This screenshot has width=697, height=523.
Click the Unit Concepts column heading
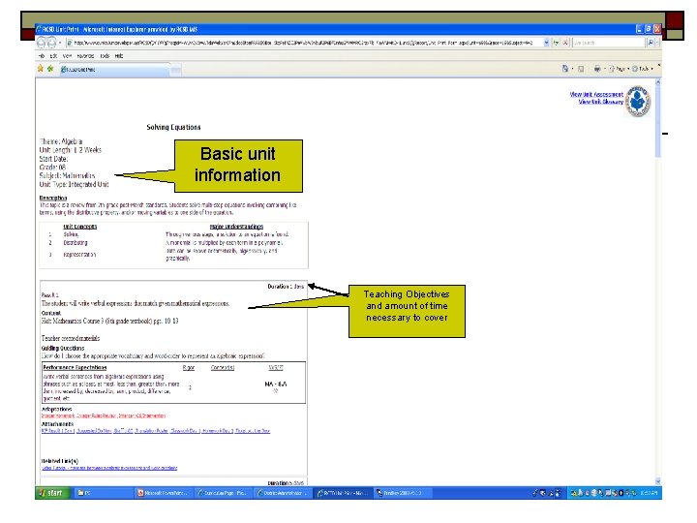(x=80, y=227)
